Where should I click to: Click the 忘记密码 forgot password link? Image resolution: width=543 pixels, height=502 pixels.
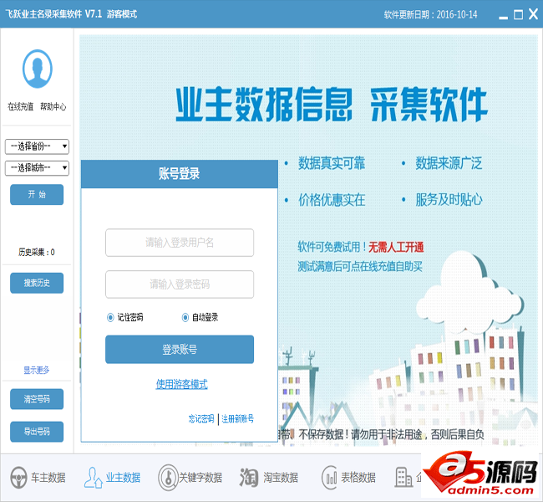coord(201,418)
